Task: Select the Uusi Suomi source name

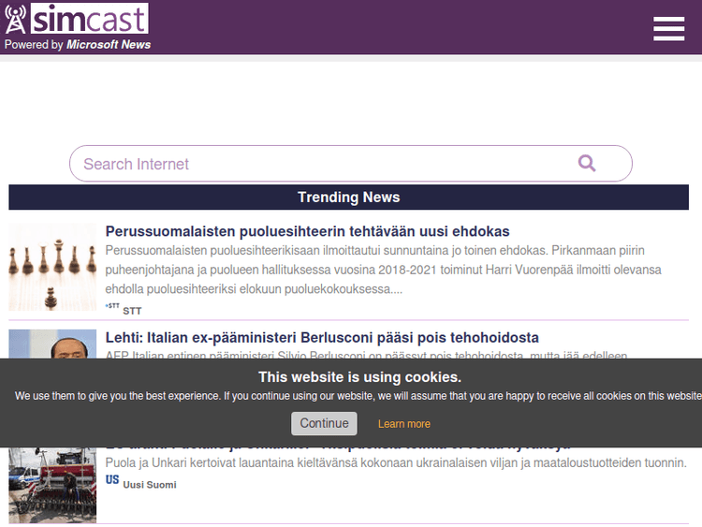Action: pos(150,485)
